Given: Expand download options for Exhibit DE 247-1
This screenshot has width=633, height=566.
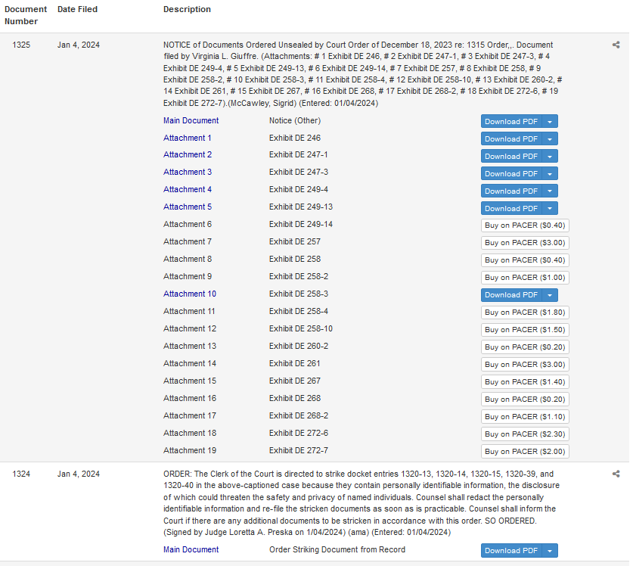Looking at the screenshot, I should 550,156.
